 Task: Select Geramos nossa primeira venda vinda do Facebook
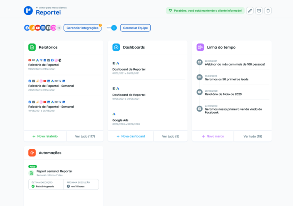(x=233, y=111)
